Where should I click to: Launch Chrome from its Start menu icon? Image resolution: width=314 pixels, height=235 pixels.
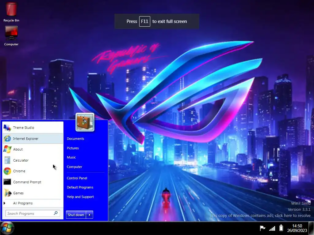[7, 171]
